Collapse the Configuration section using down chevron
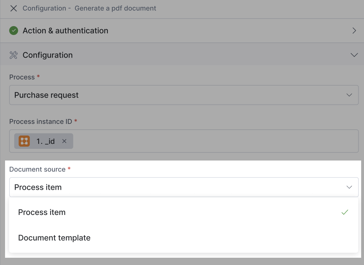 354,55
